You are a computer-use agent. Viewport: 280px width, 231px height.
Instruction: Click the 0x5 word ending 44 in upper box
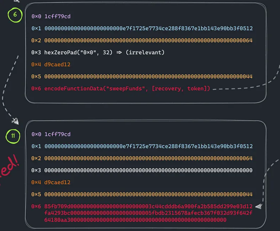click(148, 76)
